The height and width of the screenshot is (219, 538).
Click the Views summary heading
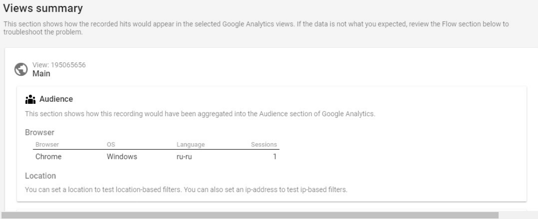click(43, 8)
